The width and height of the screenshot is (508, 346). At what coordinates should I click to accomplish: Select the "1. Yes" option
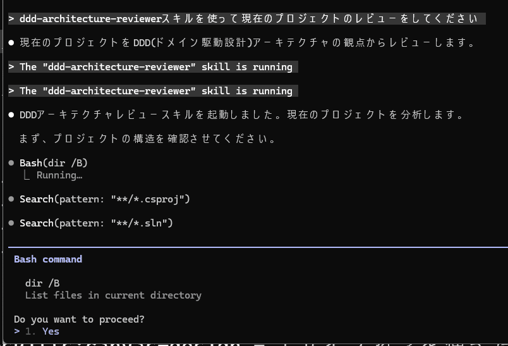pyautogui.click(x=44, y=331)
